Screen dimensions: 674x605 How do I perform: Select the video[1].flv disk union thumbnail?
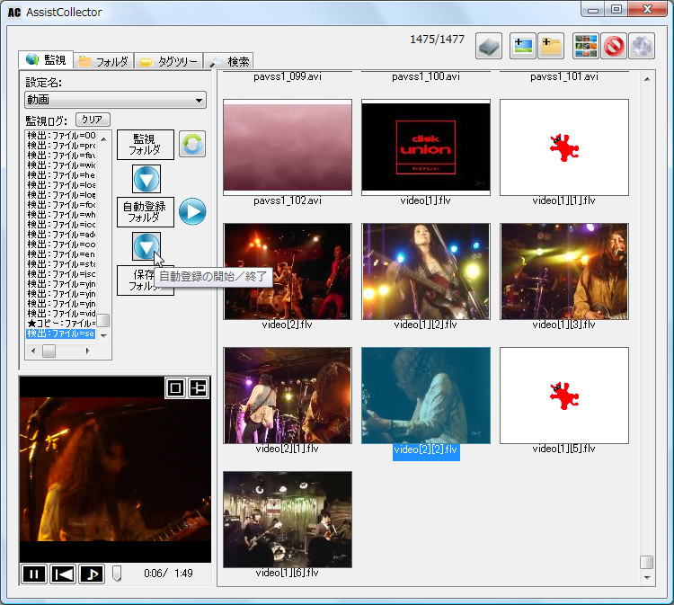tap(426, 147)
